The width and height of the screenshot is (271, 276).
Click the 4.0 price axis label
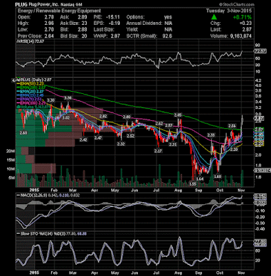[258, 86]
